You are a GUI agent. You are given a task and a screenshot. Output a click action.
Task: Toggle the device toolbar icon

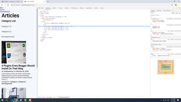42,8
